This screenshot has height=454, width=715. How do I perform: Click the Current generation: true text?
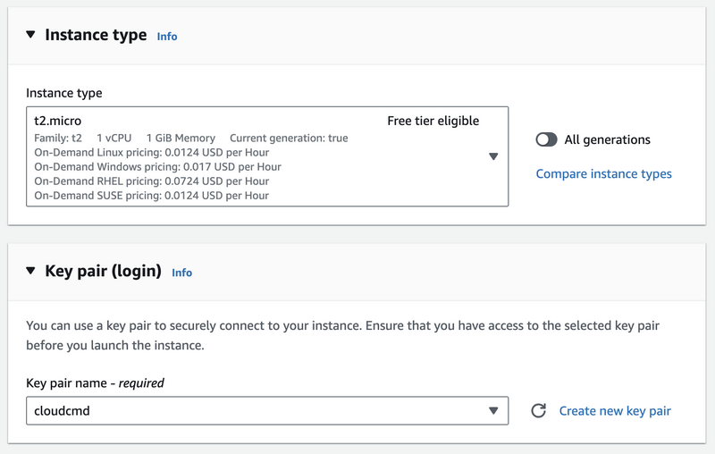pyautogui.click(x=289, y=139)
